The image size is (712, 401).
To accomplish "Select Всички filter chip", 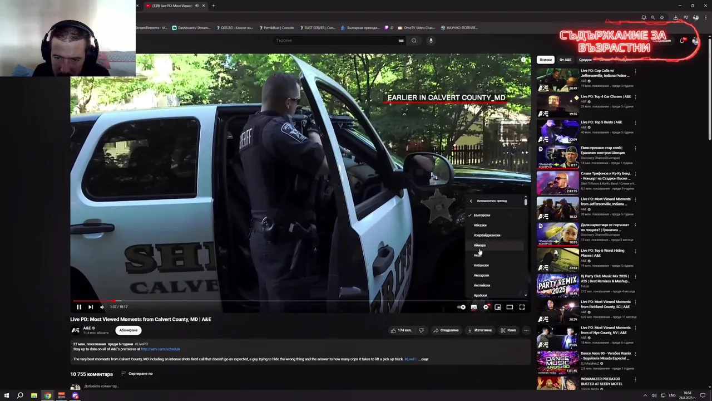I will (546, 60).
